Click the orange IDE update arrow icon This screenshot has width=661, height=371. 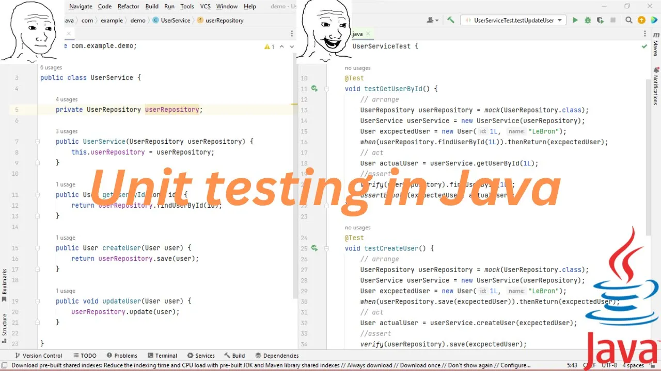[x=641, y=20]
